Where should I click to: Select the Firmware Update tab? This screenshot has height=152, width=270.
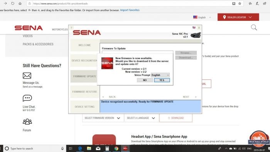pyautogui.click(x=84, y=76)
